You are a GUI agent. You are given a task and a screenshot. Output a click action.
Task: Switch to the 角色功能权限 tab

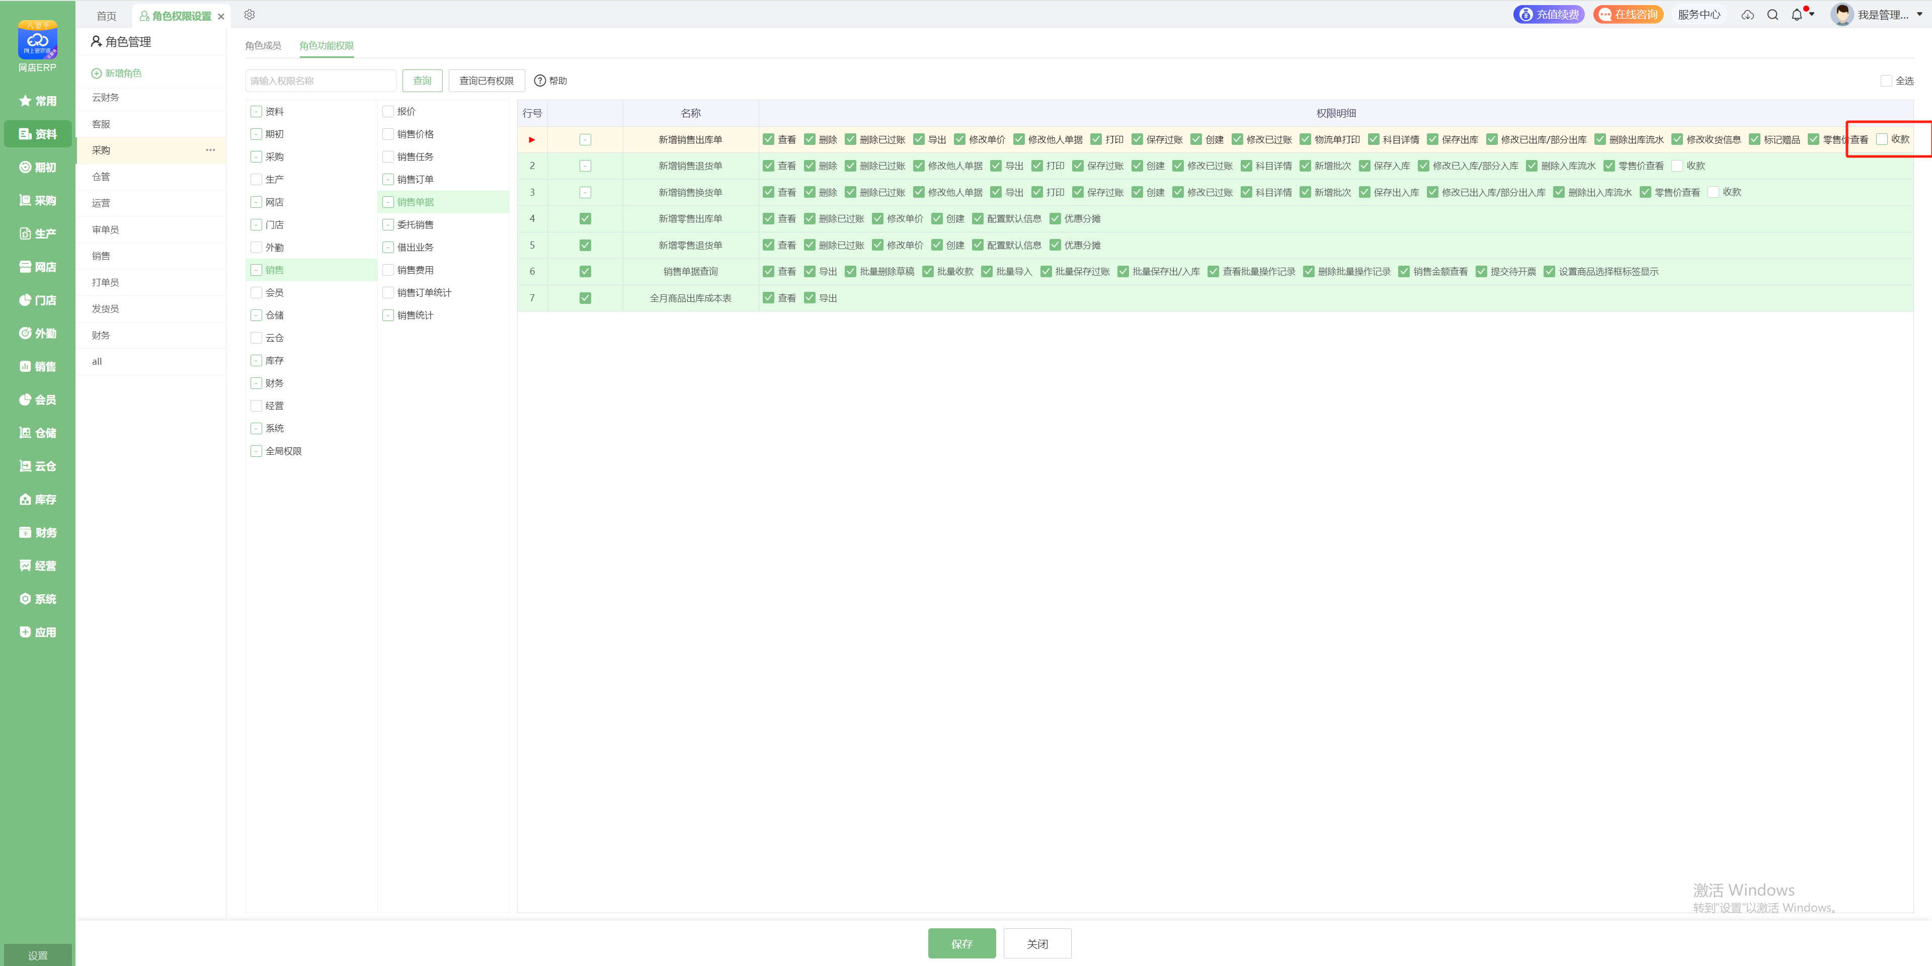pos(326,46)
